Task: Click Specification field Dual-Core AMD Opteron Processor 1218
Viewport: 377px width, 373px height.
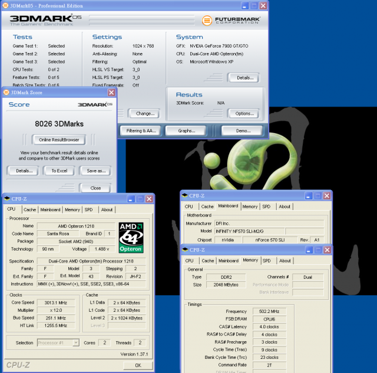Action: click(x=91, y=261)
